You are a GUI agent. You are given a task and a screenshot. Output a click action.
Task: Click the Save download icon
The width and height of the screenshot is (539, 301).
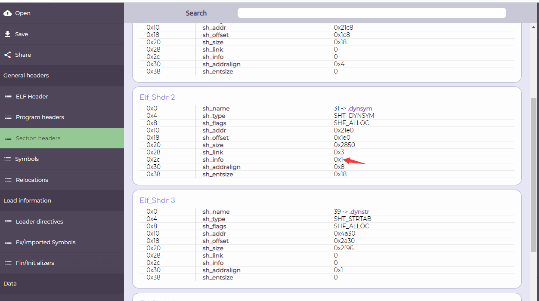[7, 34]
